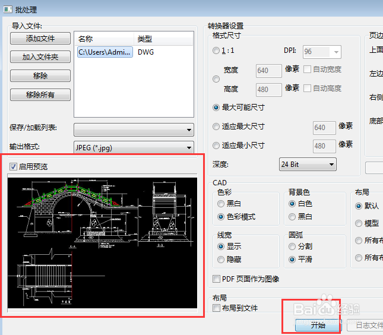Click the 移除 button
383x335 pixels.
click(x=40, y=76)
